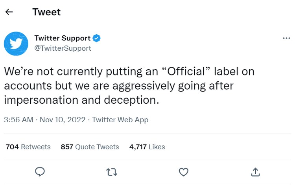The height and width of the screenshot is (191, 295).
Task: Click the Tweet page heading
Action: tap(46, 12)
